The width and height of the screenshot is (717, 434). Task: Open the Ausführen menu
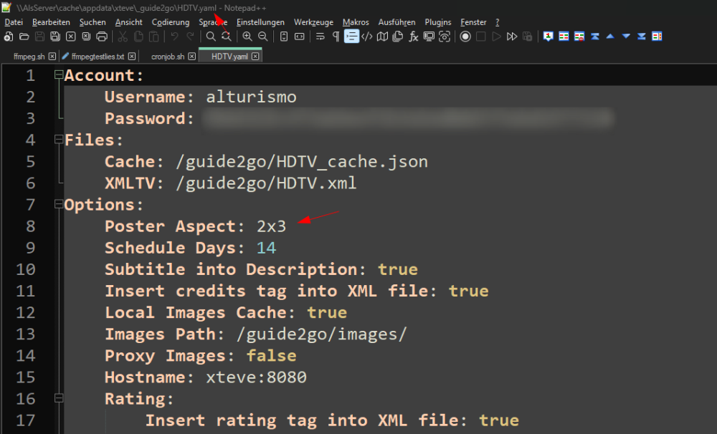(x=397, y=22)
